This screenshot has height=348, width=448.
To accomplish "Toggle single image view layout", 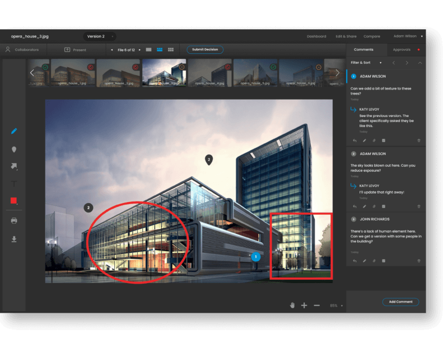I will click(148, 49).
